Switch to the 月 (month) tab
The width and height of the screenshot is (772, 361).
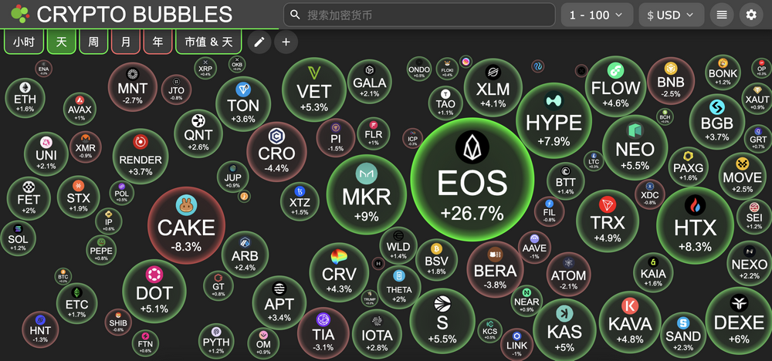coord(126,42)
